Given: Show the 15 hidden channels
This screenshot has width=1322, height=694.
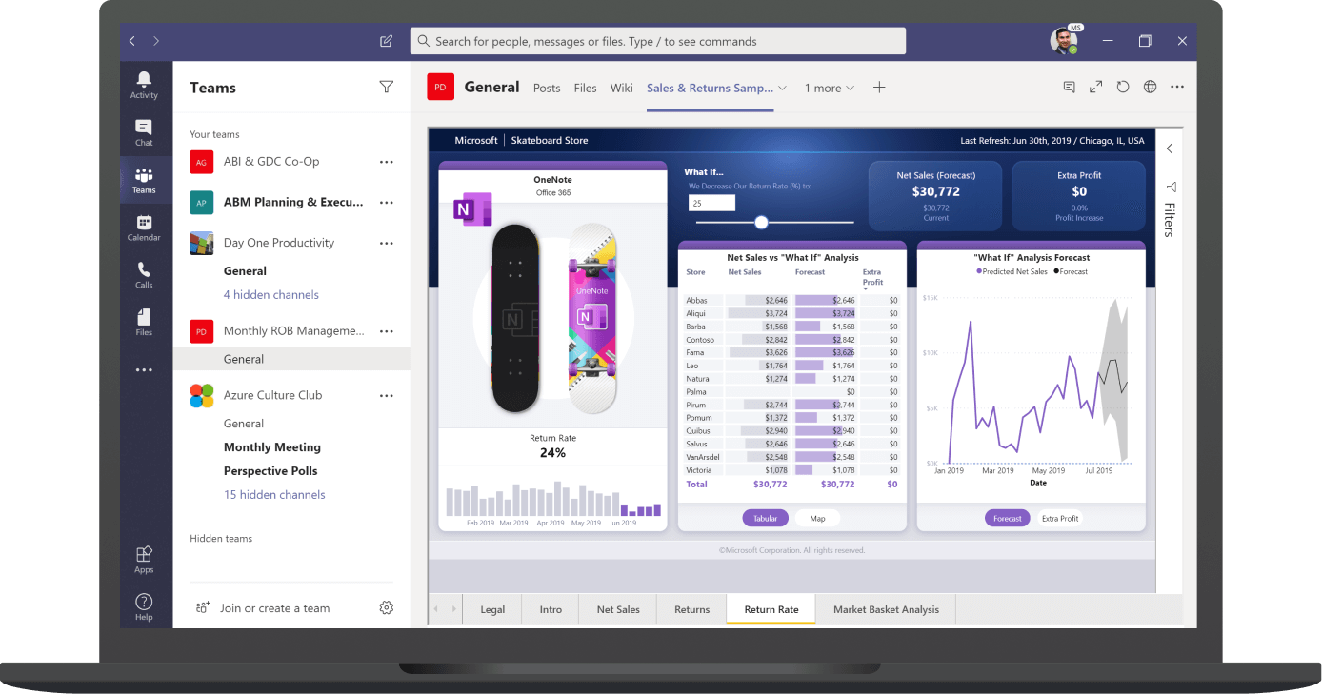Looking at the screenshot, I should (274, 494).
